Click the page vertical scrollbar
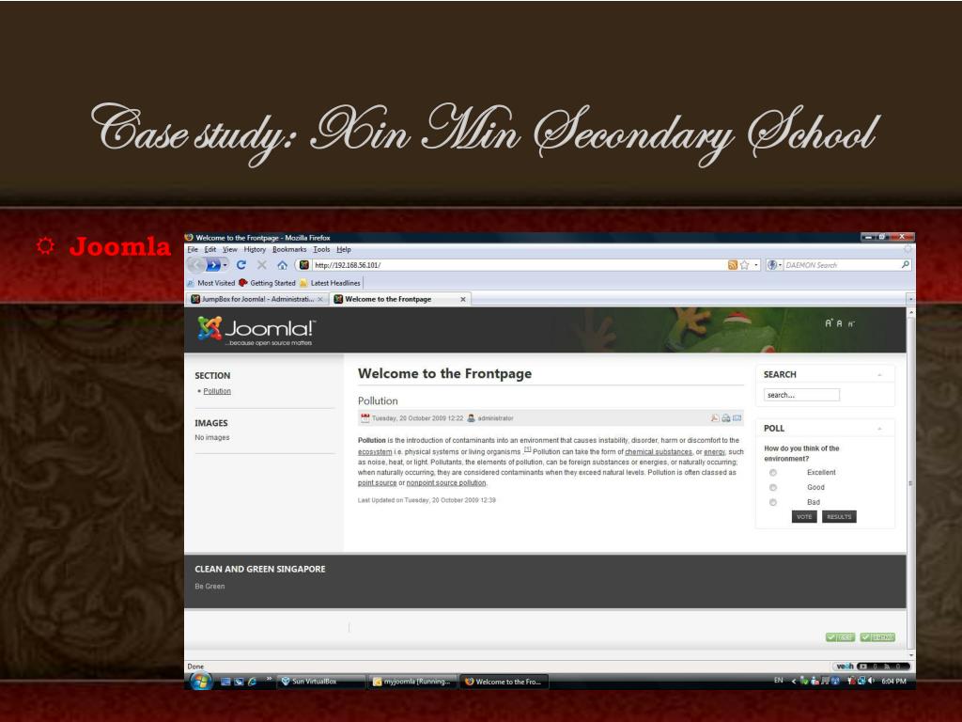 pos(910,482)
